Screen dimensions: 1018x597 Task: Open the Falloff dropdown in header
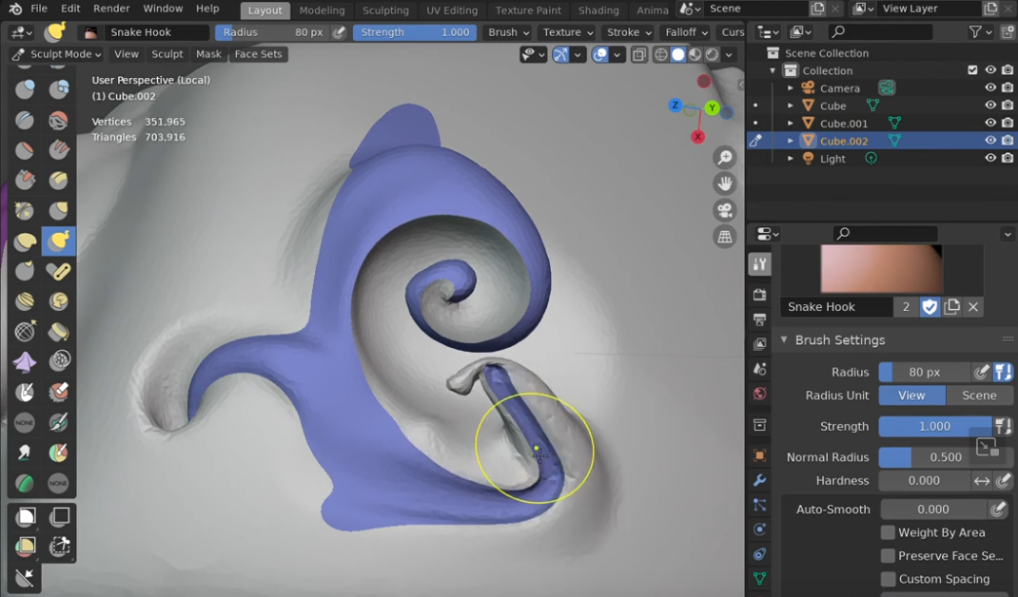[686, 31]
